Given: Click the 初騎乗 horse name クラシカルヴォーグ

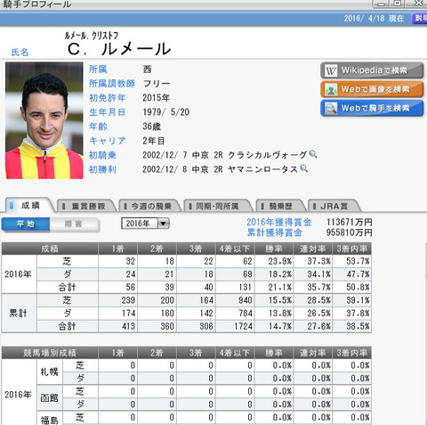Looking at the screenshot, I should pos(268,155).
